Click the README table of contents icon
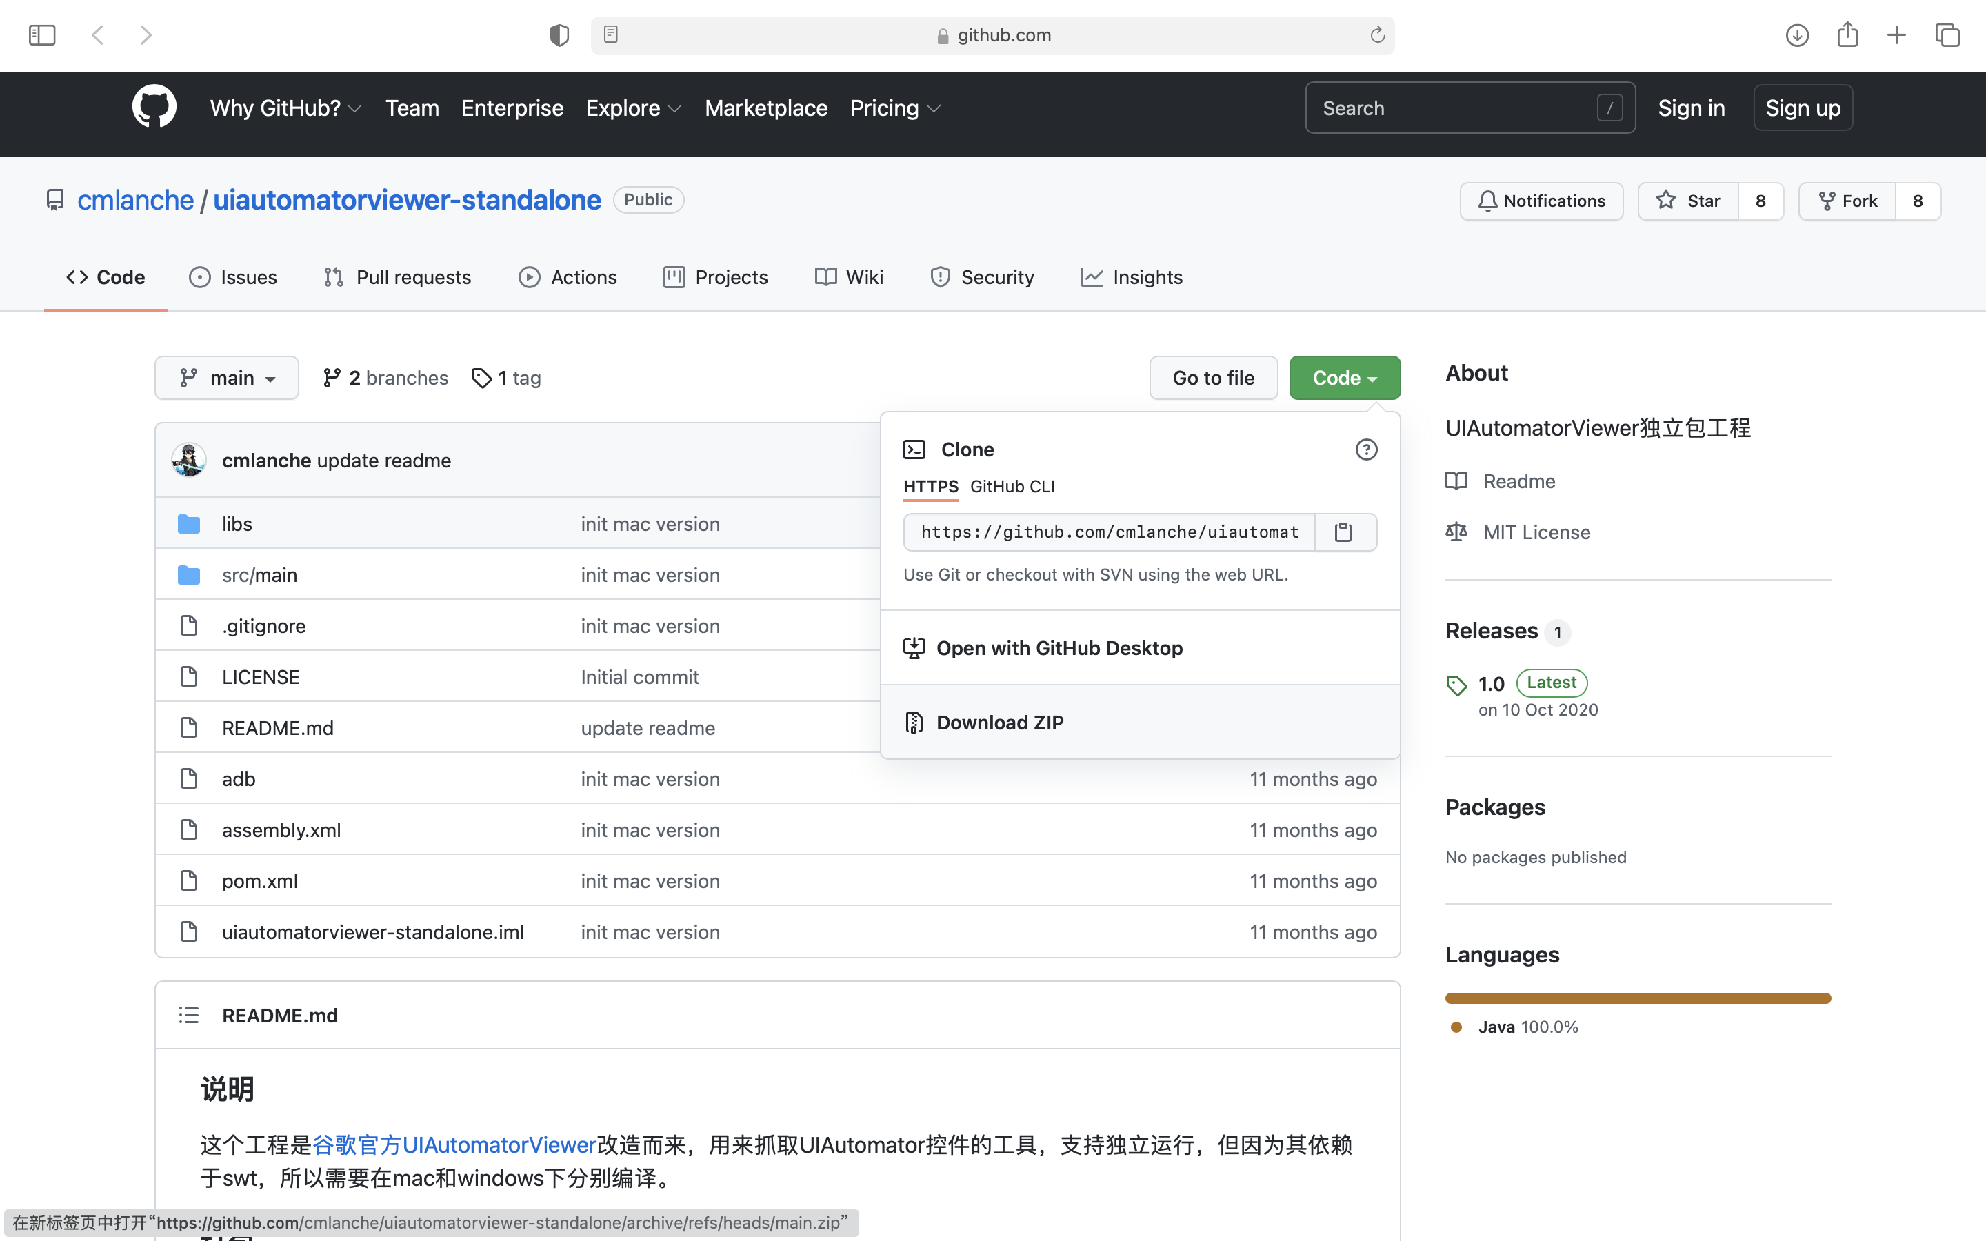 pyautogui.click(x=189, y=1016)
